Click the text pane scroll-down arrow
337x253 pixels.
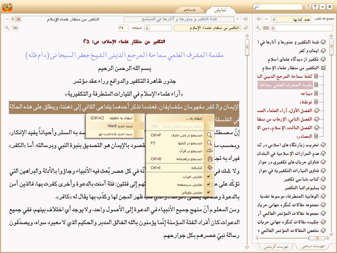coord(247,247)
